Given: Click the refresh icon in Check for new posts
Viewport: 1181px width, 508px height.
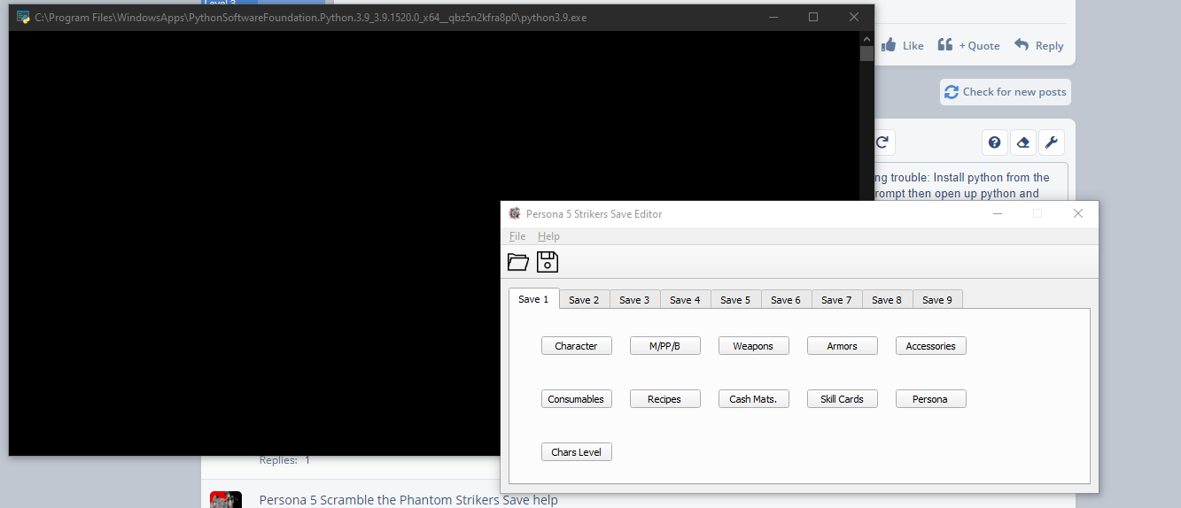Looking at the screenshot, I should click(x=952, y=92).
